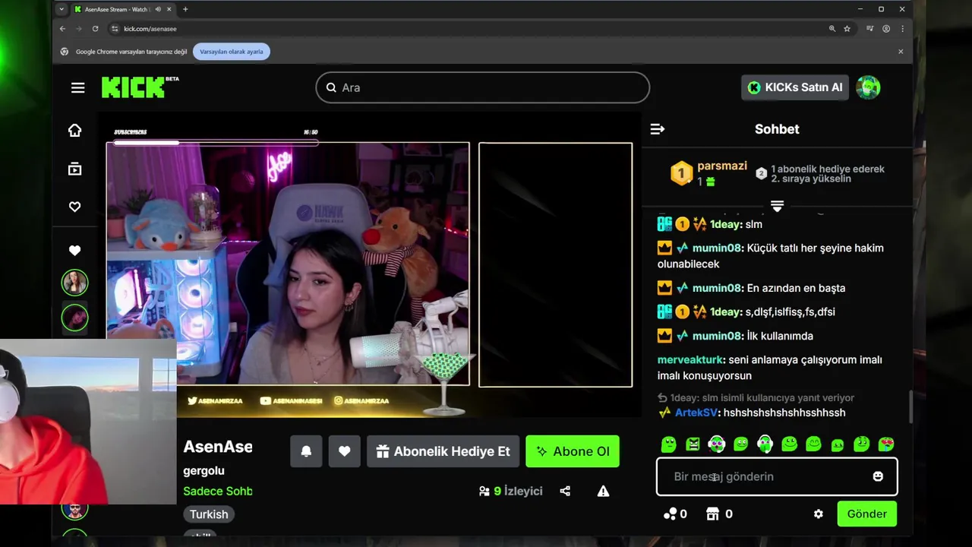Dismiss the default browser infobar
Screen dimensions: 972x547
[x=901, y=52]
